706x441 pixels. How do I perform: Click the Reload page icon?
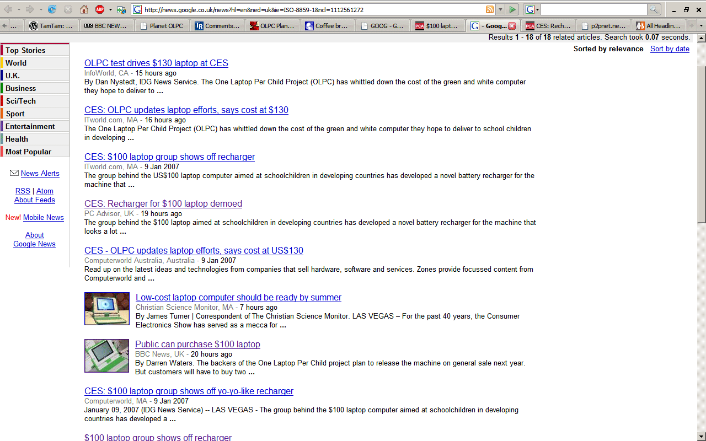coord(52,9)
